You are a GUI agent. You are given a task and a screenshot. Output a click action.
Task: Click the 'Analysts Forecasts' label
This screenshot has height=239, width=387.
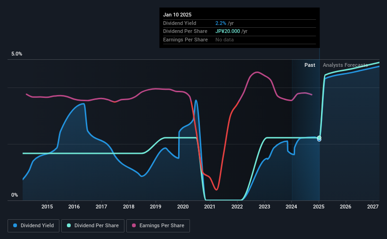click(345, 65)
